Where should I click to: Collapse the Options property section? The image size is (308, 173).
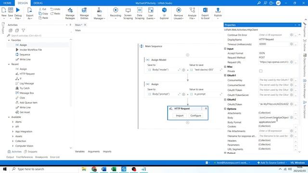[x=225, y=109]
